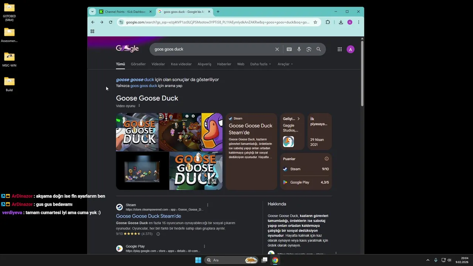Click Steam 9/10 rating row
Viewport: 473px width, 266px height.
pos(306,169)
